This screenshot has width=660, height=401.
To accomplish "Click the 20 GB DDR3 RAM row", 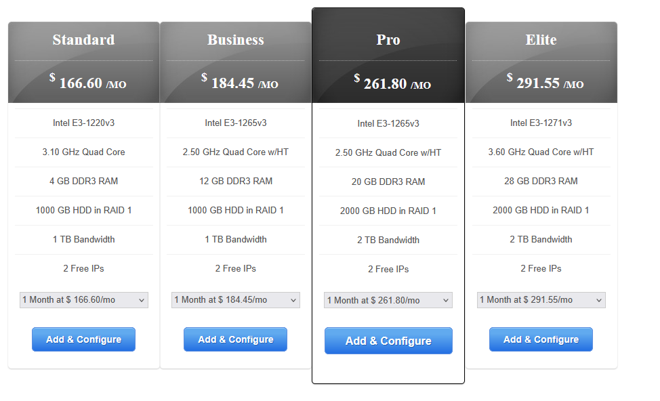I will click(388, 182).
